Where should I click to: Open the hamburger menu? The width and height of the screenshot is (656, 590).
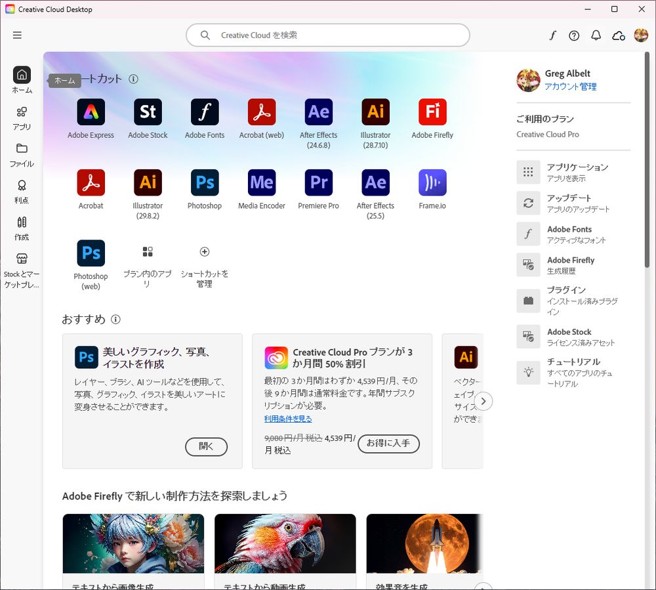tap(17, 35)
